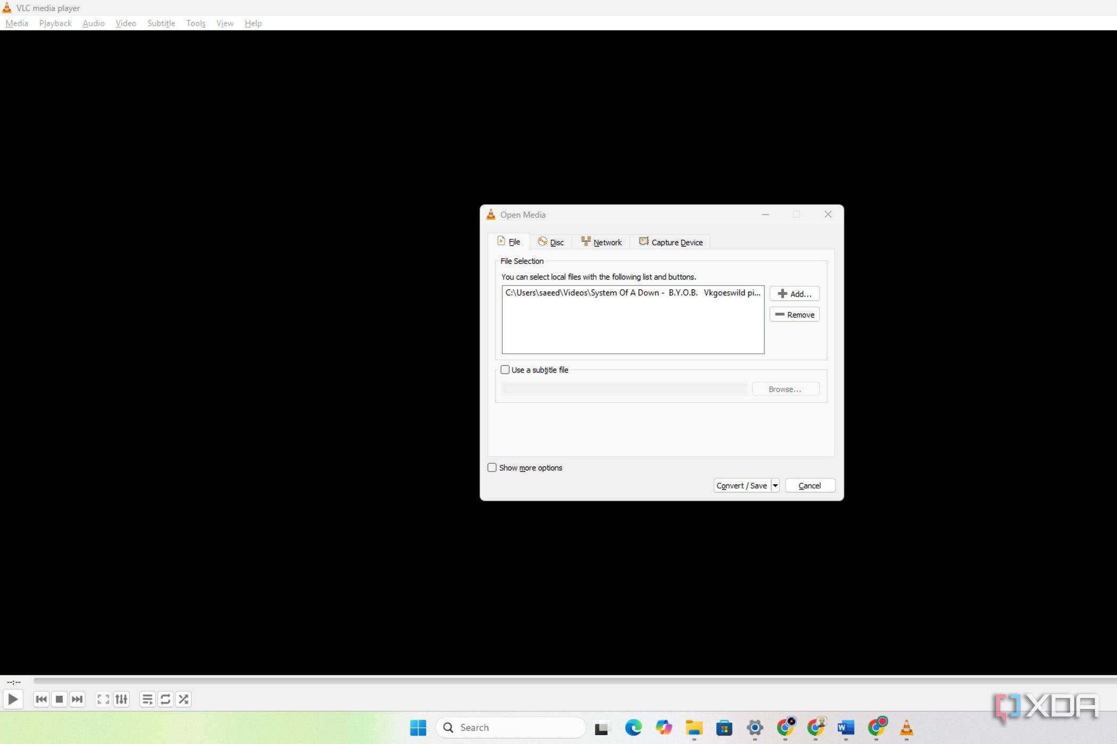This screenshot has height=744, width=1117.
Task: Click the subtitle file path field
Action: 624,389
